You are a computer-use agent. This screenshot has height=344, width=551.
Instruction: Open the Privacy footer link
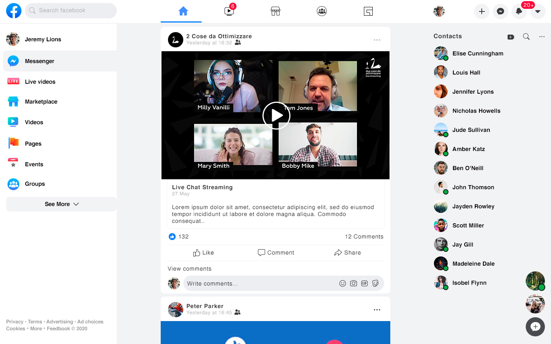[15, 322]
